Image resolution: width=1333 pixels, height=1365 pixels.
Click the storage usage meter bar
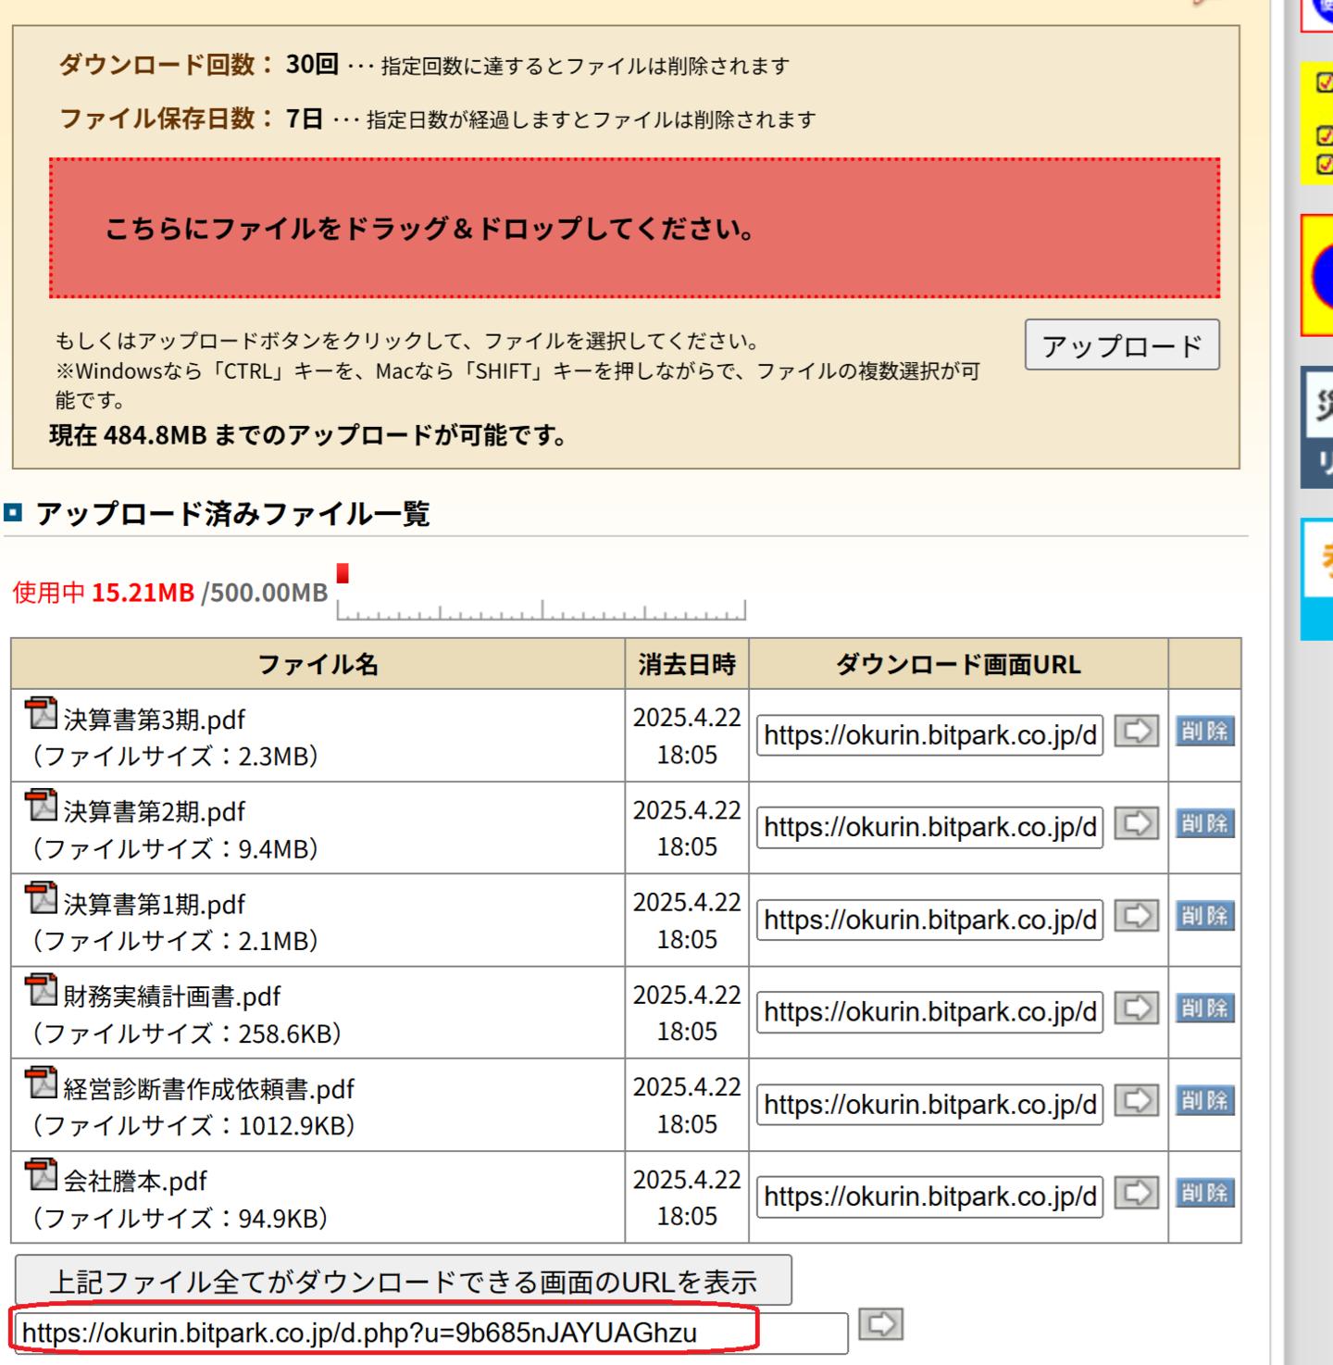(x=541, y=607)
